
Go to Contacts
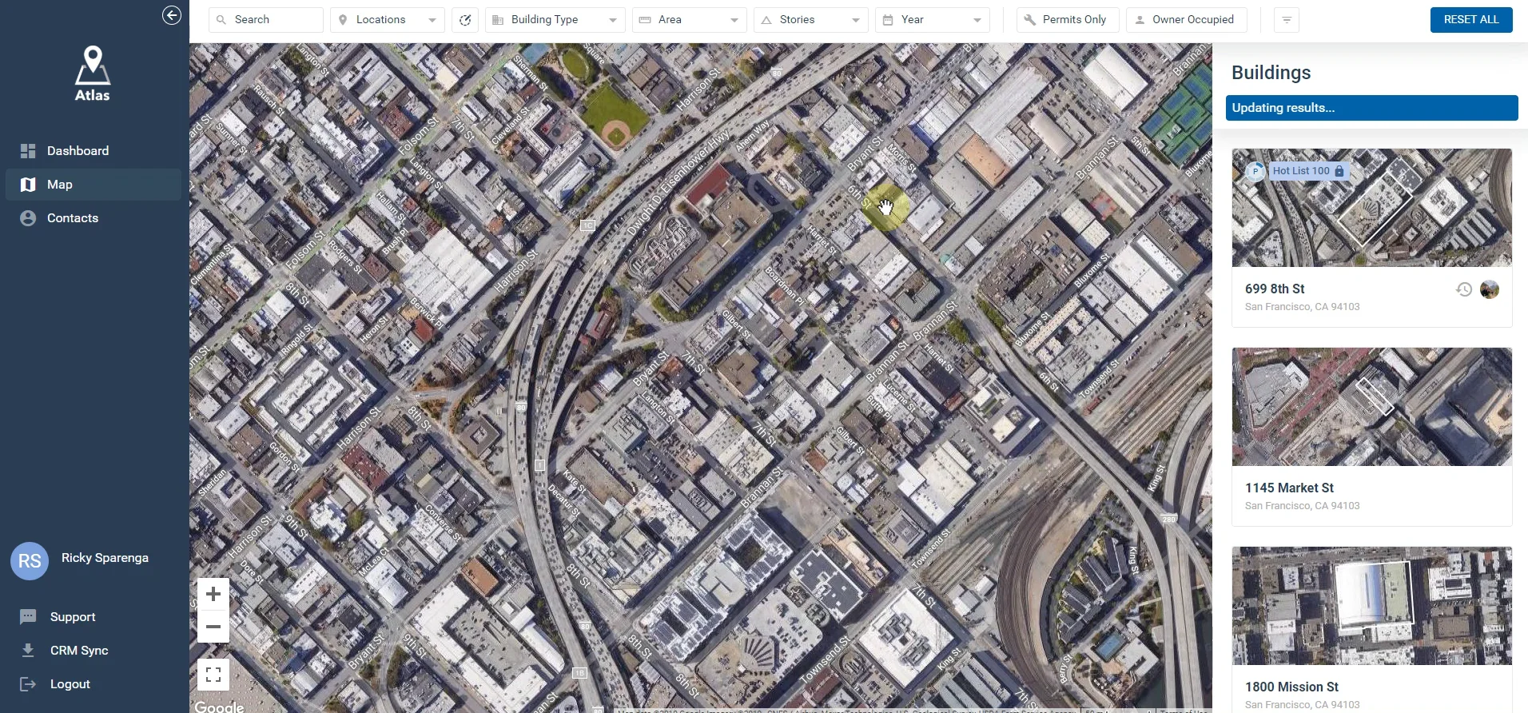[94, 218]
